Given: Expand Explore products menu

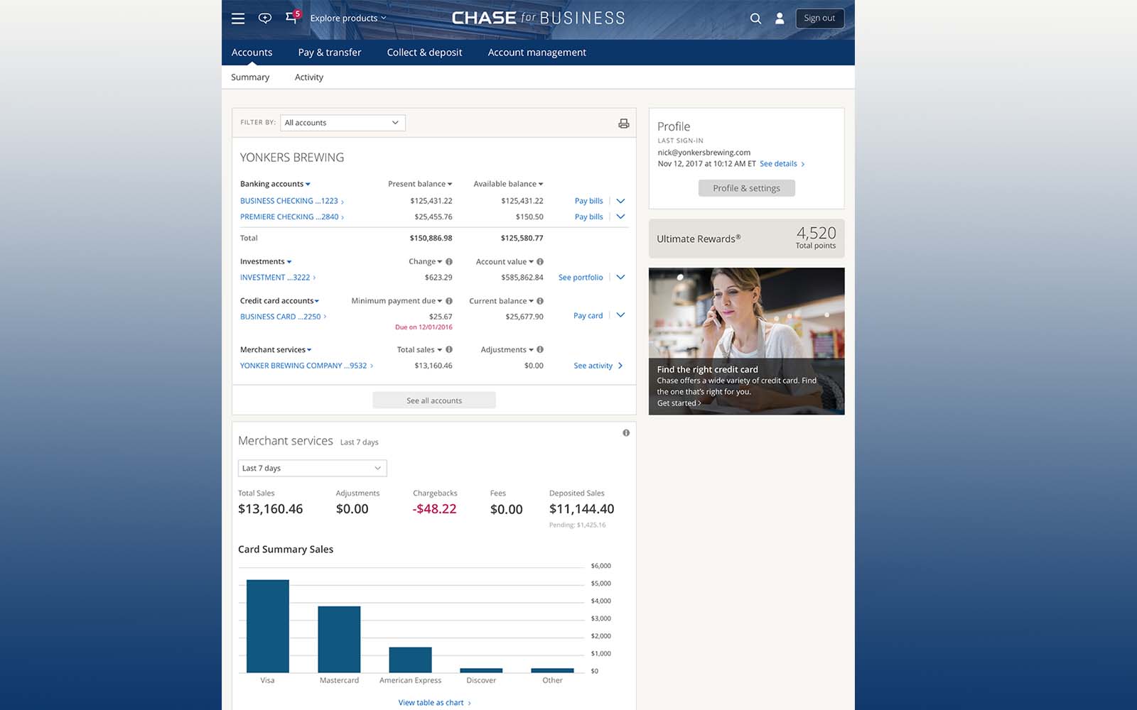Looking at the screenshot, I should 348,18.
